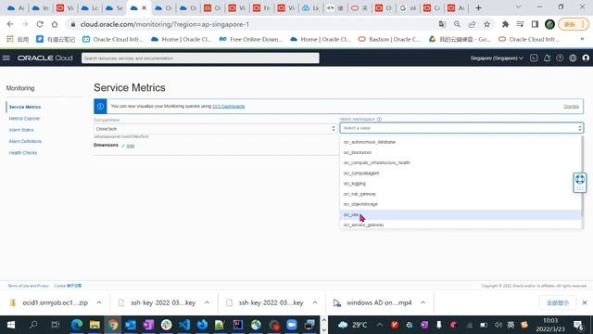Expand options for windows AD mp4 download
Screen dimensions: 593x334
click(x=423, y=302)
